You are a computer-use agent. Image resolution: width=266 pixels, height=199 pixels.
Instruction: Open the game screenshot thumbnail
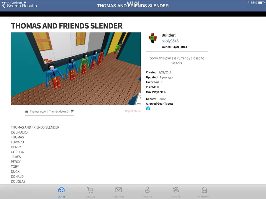(76, 69)
